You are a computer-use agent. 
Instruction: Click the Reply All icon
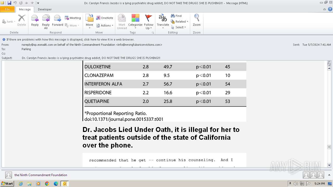coord(46,22)
